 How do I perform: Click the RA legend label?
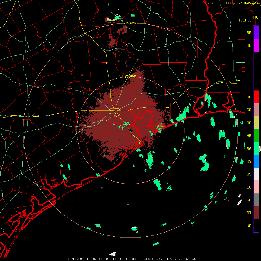click(249, 149)
